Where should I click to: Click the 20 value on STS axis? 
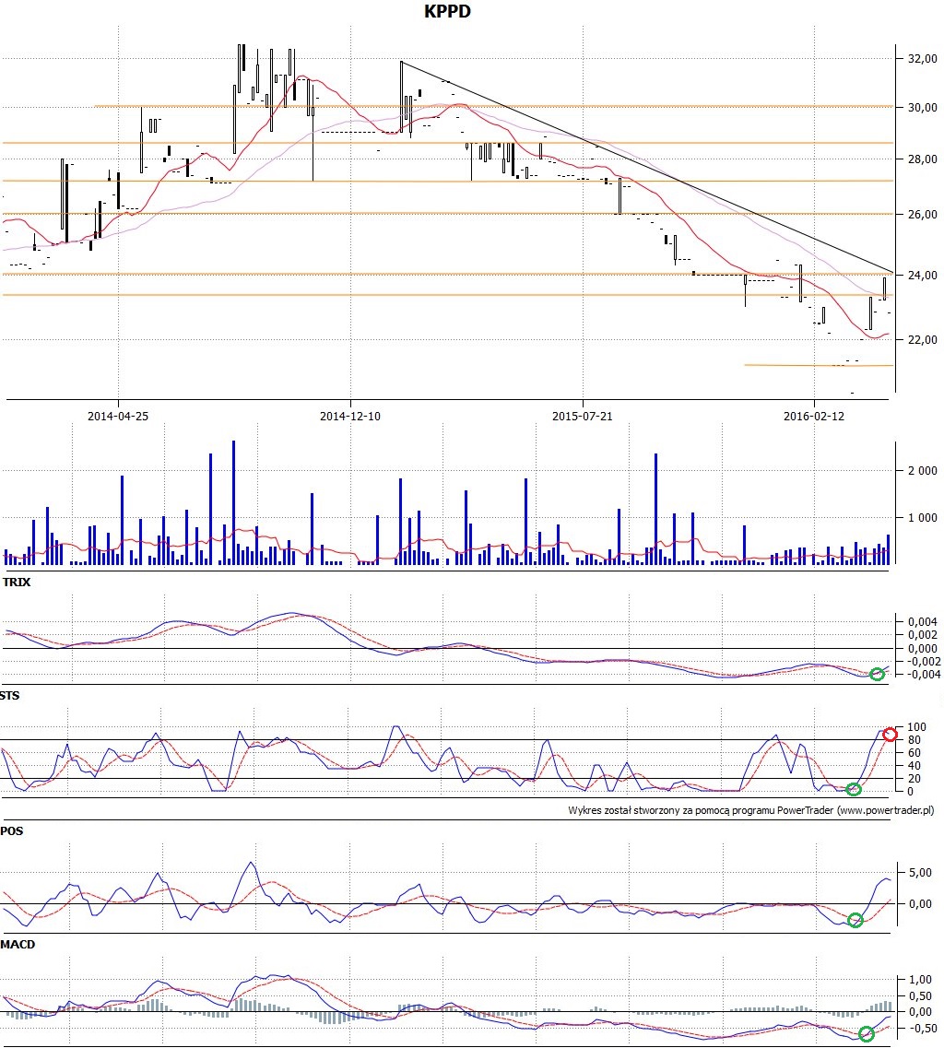point(914,779)
